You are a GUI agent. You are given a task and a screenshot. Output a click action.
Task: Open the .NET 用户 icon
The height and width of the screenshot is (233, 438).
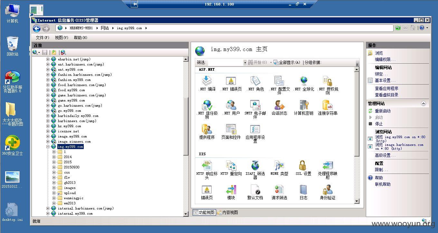[x=231, y=108]
